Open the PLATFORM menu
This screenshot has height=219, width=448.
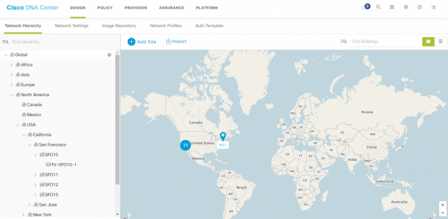pos(207,8)
